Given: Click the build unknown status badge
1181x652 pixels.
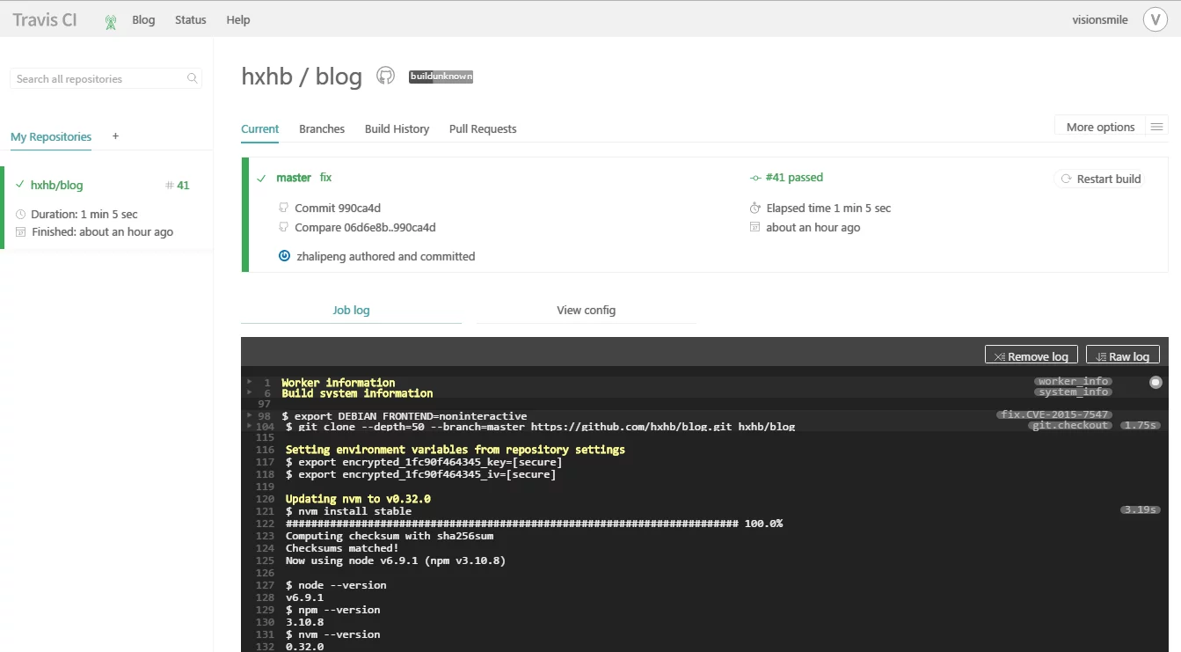Looking at the screenshot, I should click(x=441, y=77).
